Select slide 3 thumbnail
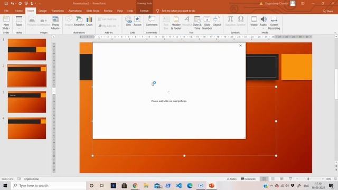This screenshot has height=190, width=338. point(27,102)
